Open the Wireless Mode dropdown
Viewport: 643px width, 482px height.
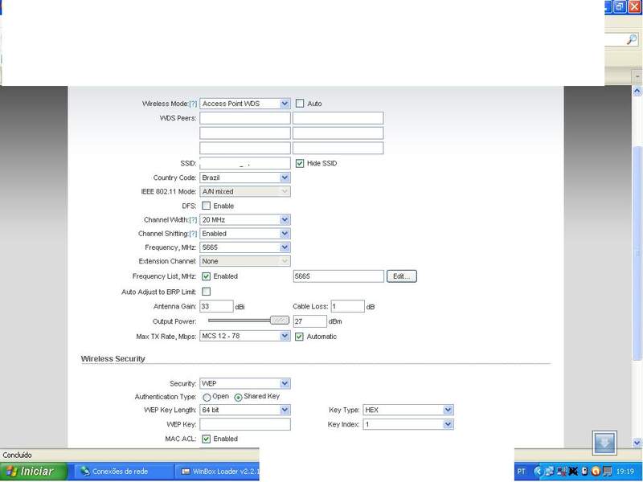tap(245, 104)
